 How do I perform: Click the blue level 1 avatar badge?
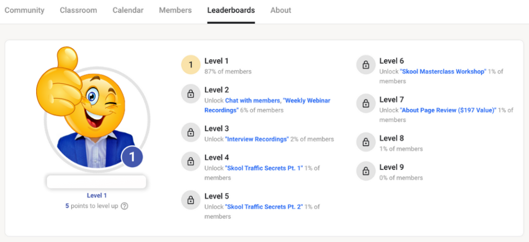[x=132, y=157]
